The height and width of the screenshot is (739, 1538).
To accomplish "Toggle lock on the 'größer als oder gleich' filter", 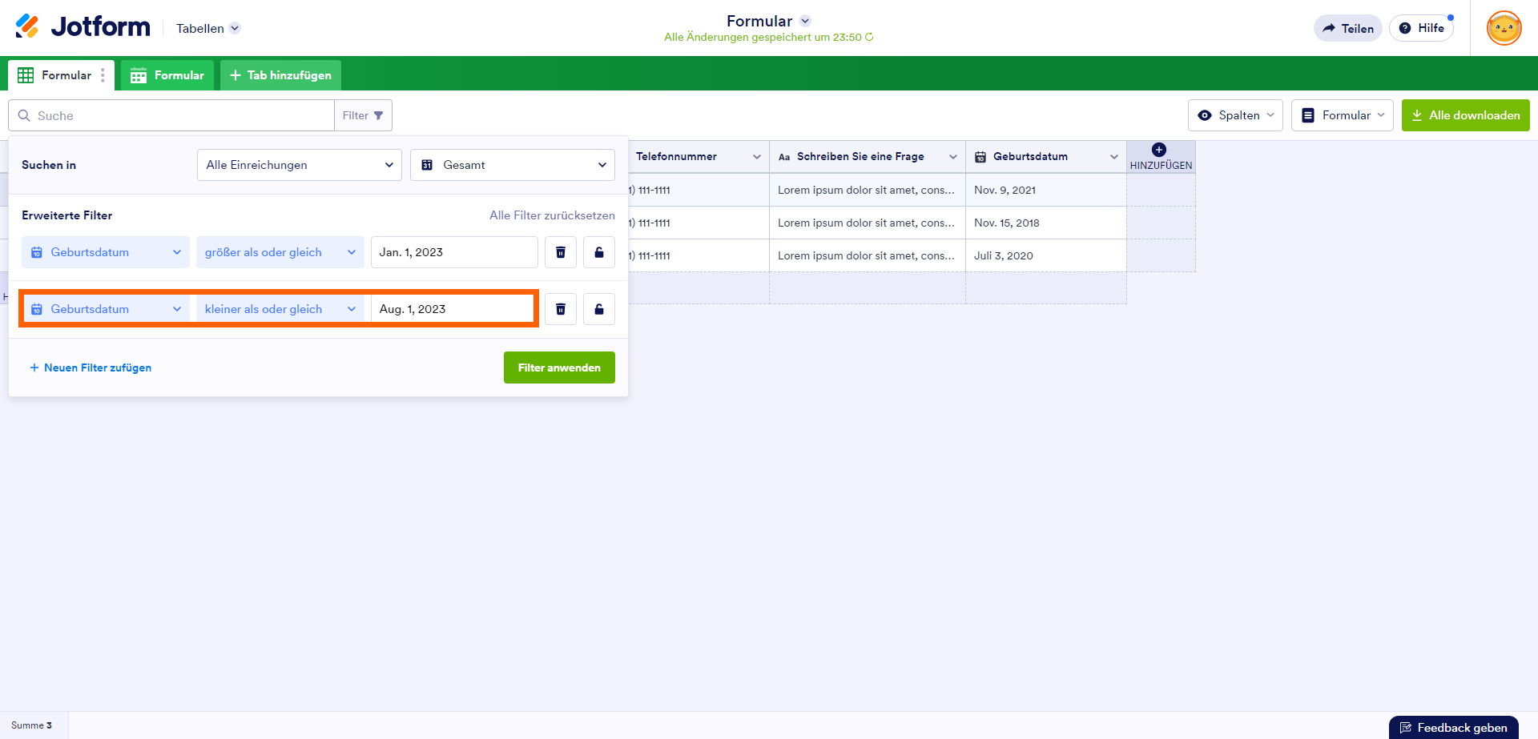I will pyautogui.click(x=599, y=252).
